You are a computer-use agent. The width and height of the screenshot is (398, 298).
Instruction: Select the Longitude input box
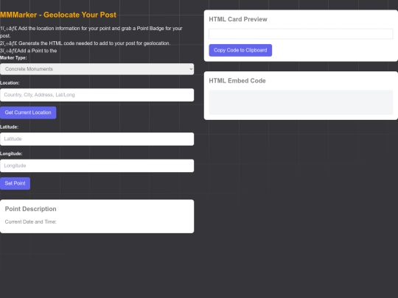point(97,166)
